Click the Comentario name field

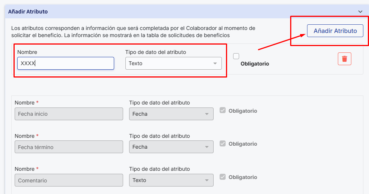[x=69, y=181]
